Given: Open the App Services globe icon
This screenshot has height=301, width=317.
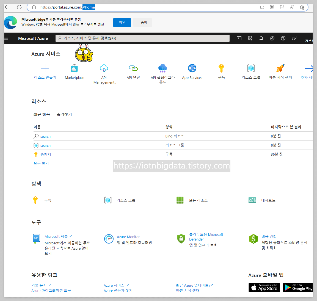Looking at the screenshot, I should (192, 68).
